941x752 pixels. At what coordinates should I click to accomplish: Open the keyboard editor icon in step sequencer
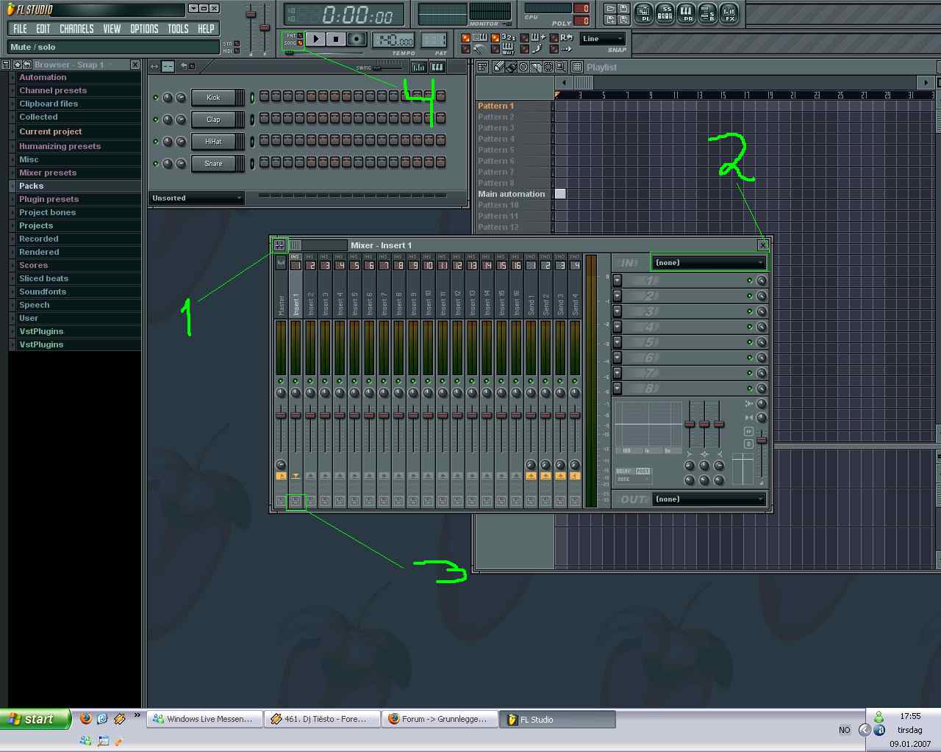click(437, 67)
